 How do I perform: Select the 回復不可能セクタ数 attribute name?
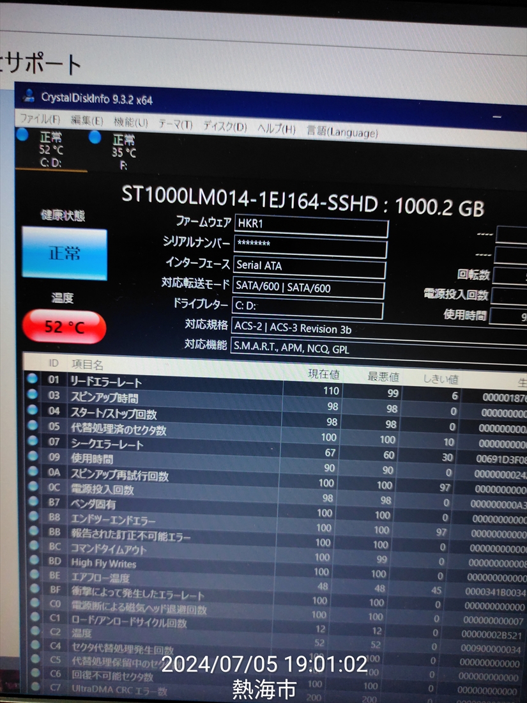pos(112,676)
